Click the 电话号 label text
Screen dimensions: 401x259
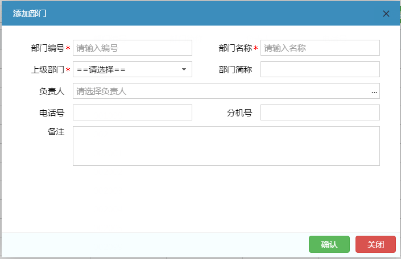[x=52, y=113]
